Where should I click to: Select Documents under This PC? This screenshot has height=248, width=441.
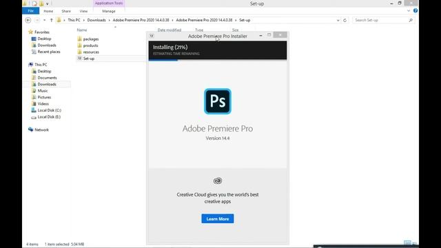[x=48, y=78]
